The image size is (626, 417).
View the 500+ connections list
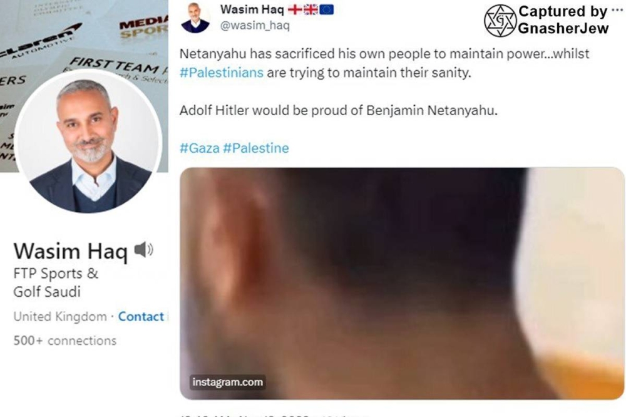(x=65, y=341)
